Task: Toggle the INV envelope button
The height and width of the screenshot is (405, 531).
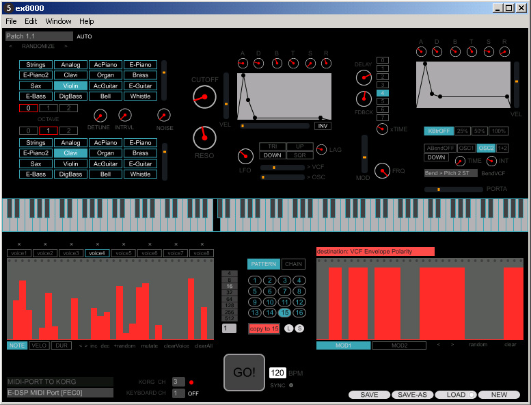Action: pos(323,126)
